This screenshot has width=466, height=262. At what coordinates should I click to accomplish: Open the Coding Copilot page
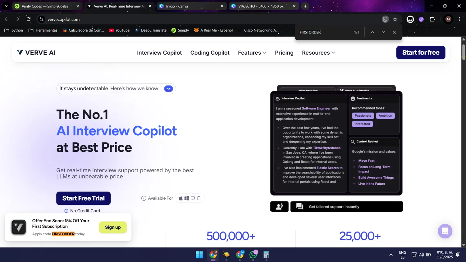[x=210, y=53]
